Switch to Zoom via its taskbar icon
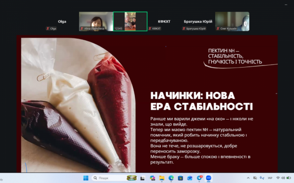Screen dimensions: 294x183 [209, 178]
